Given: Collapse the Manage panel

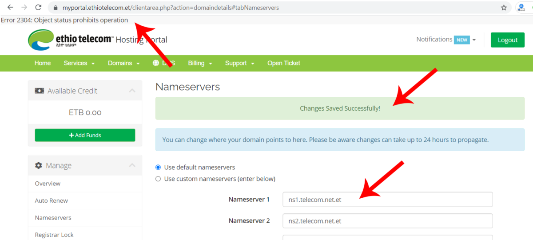Looking at the screenshot, I should 132,165.
